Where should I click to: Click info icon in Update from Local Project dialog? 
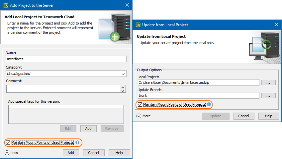click(x=209, y=104)
